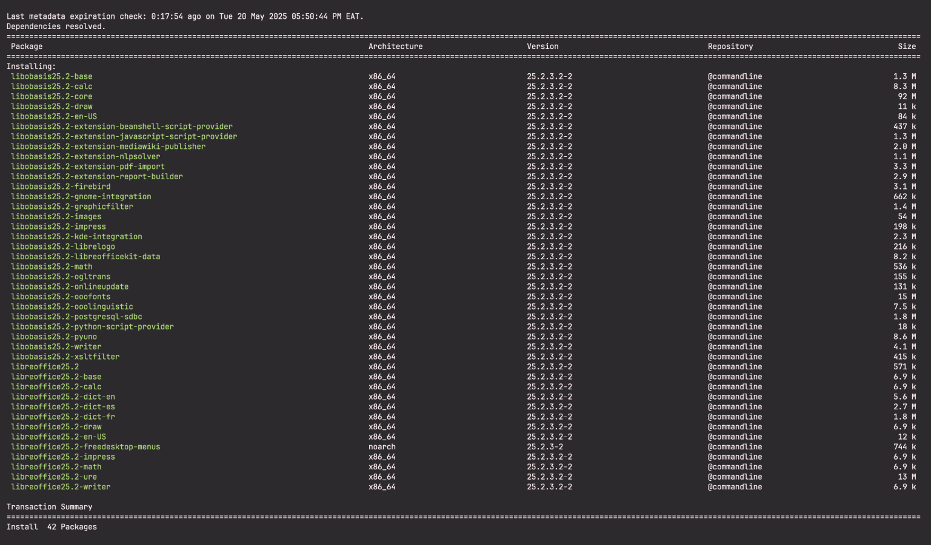Click the Version column header

[542, 47]
